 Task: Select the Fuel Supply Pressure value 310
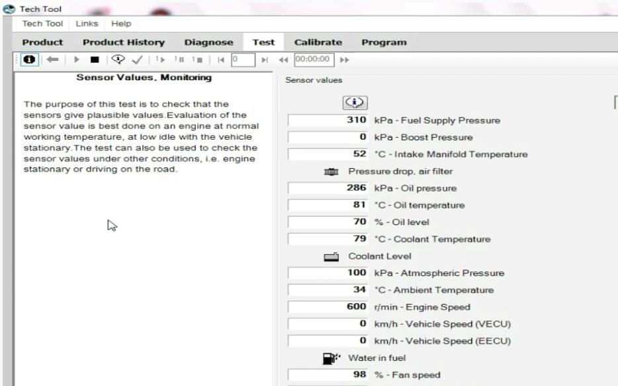328,120
